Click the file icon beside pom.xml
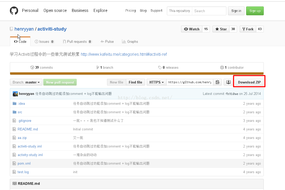 pyautogui.click(x=14, y=163)
